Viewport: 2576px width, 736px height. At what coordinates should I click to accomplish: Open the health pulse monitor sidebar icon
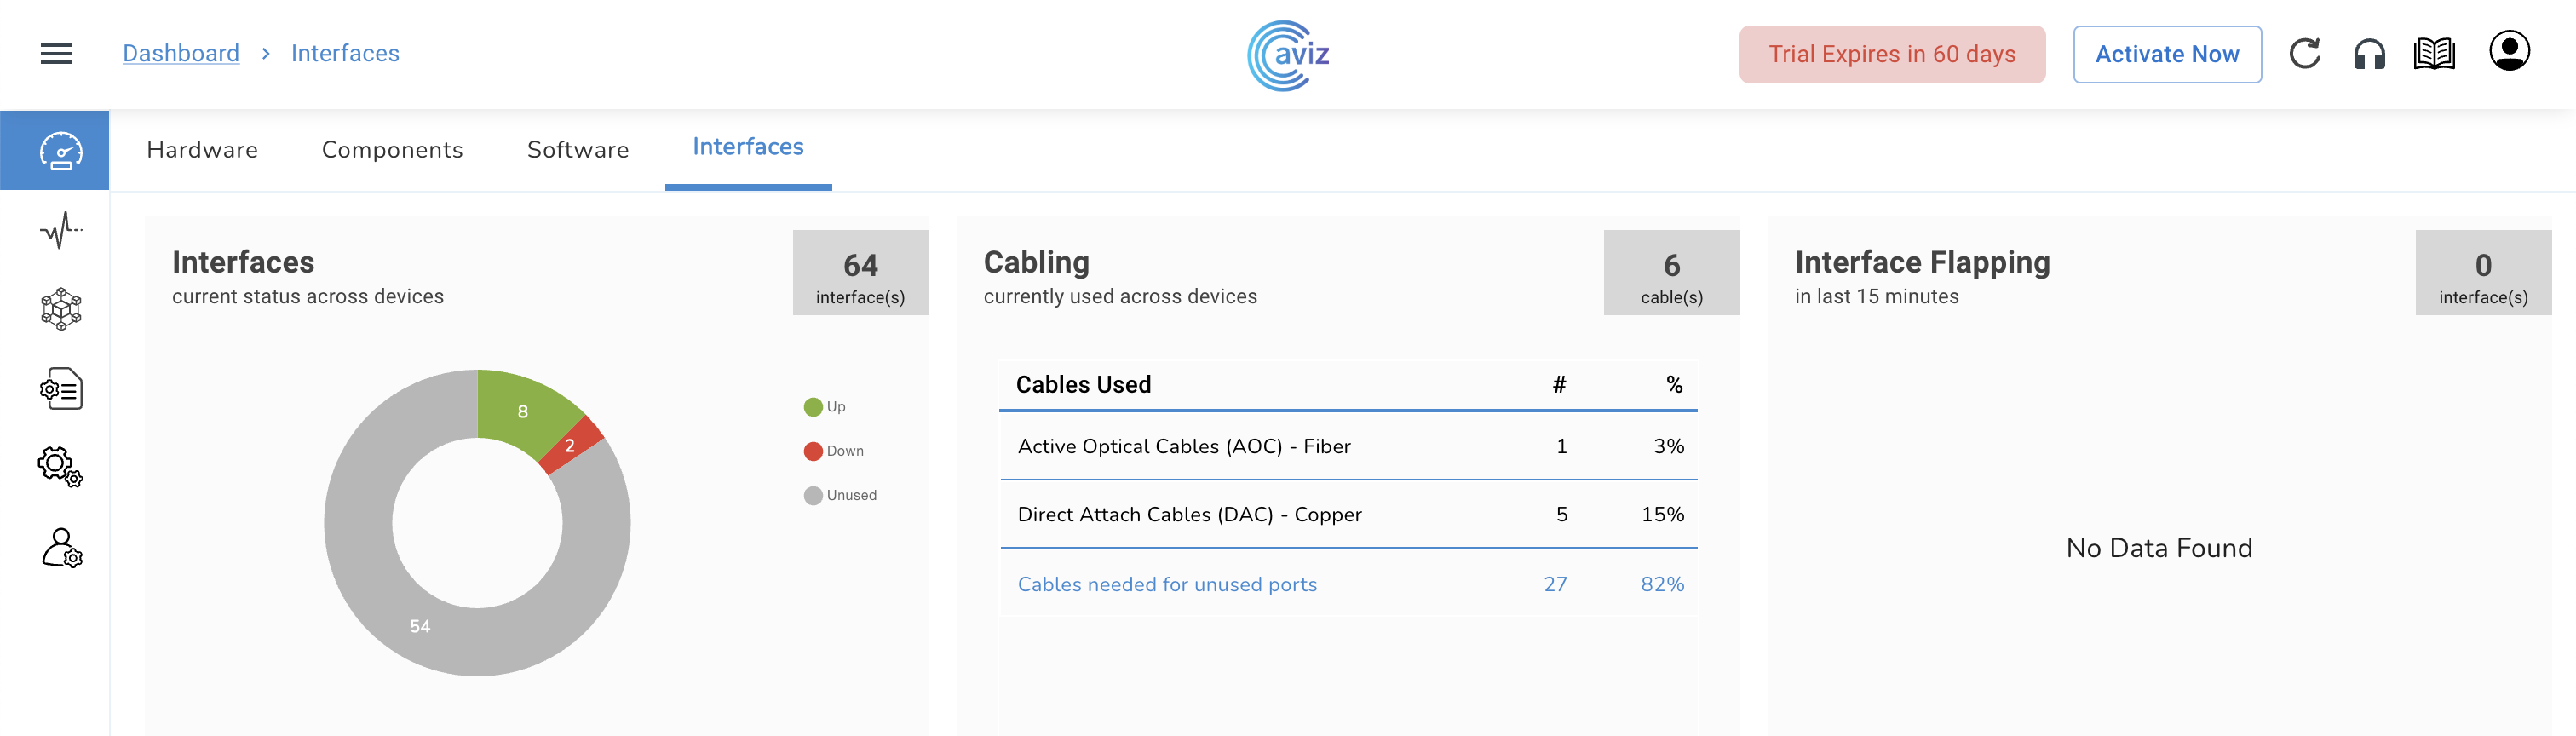coord(60,230)
